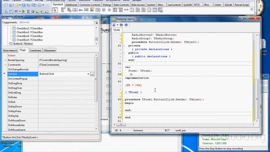Open the Pascal Script palette tab
270x152 pixels.
(x=242, y=5)
